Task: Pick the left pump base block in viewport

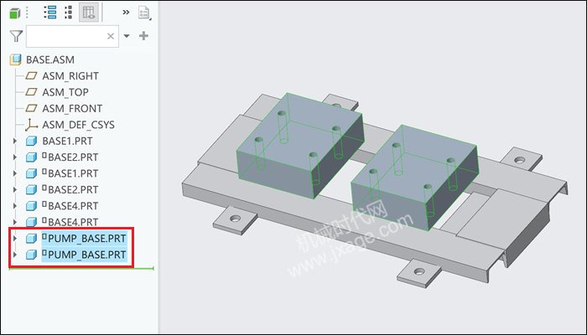Action: pyautogui.click(x=299, y=146)
